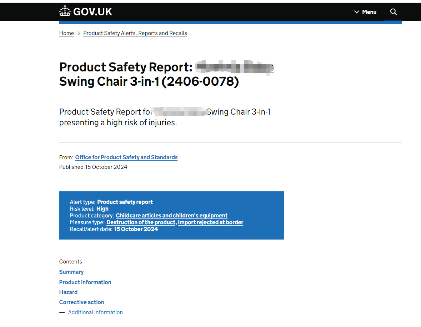Navigate to the Product information section
Image resolution: width=421 pixels, height=327 pixels.
coord(85,282)
